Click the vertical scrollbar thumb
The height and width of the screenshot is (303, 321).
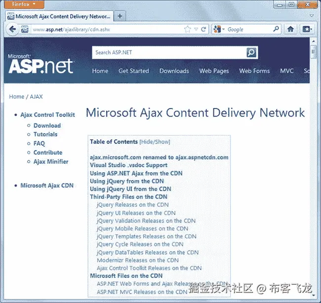[x=313, y=52]
